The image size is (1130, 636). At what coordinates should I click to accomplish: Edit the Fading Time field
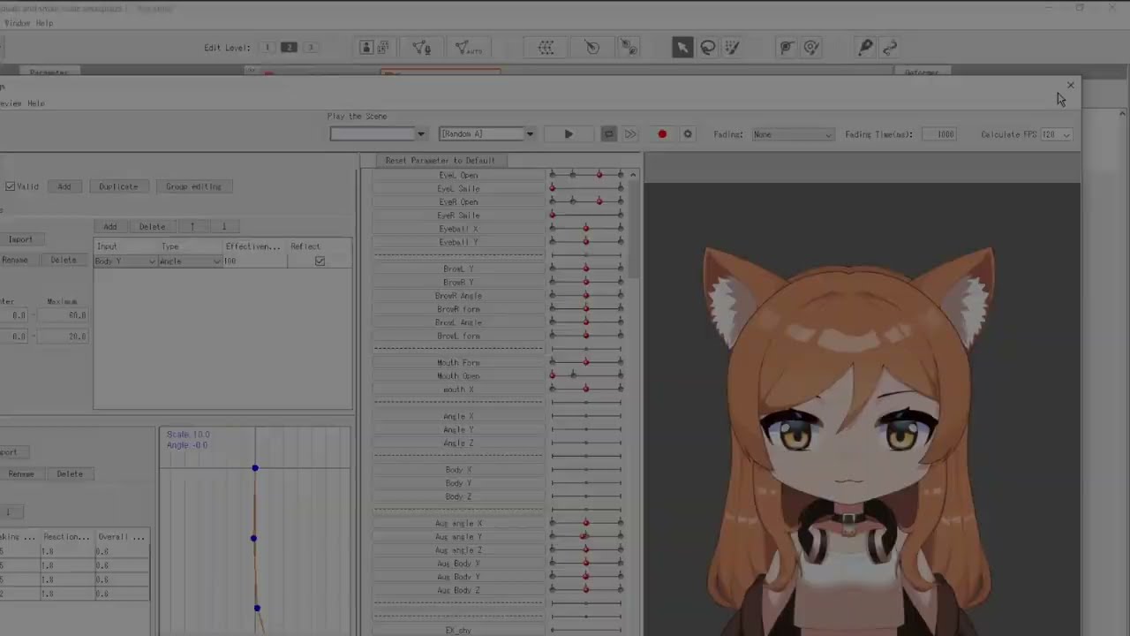click(x=939, y=134)
